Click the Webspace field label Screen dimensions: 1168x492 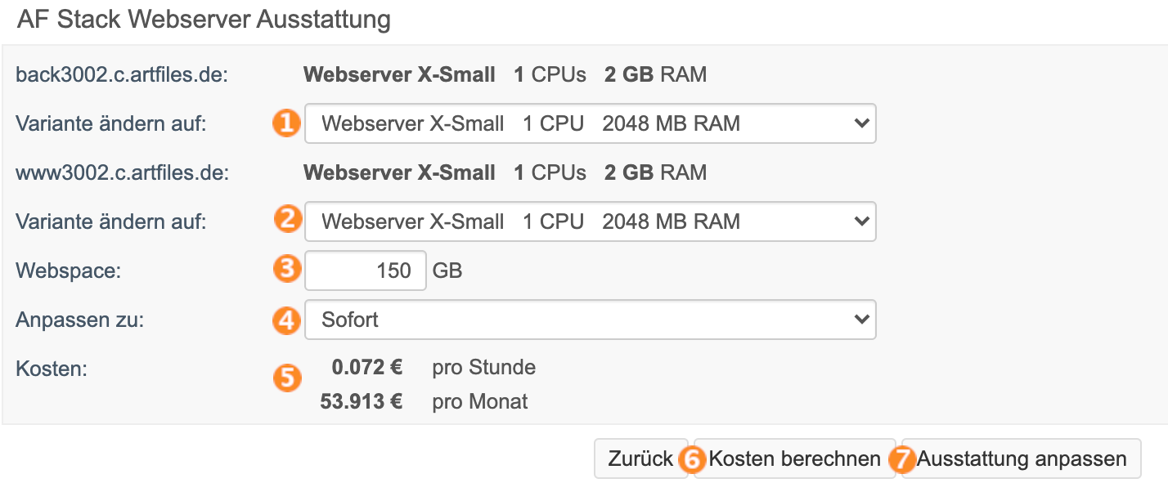tap(68, 271)
